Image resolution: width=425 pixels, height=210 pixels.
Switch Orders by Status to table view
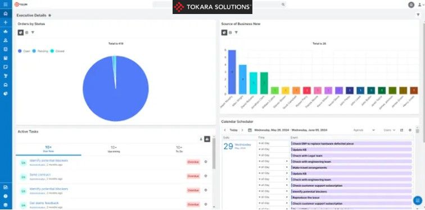pos(27,32)
